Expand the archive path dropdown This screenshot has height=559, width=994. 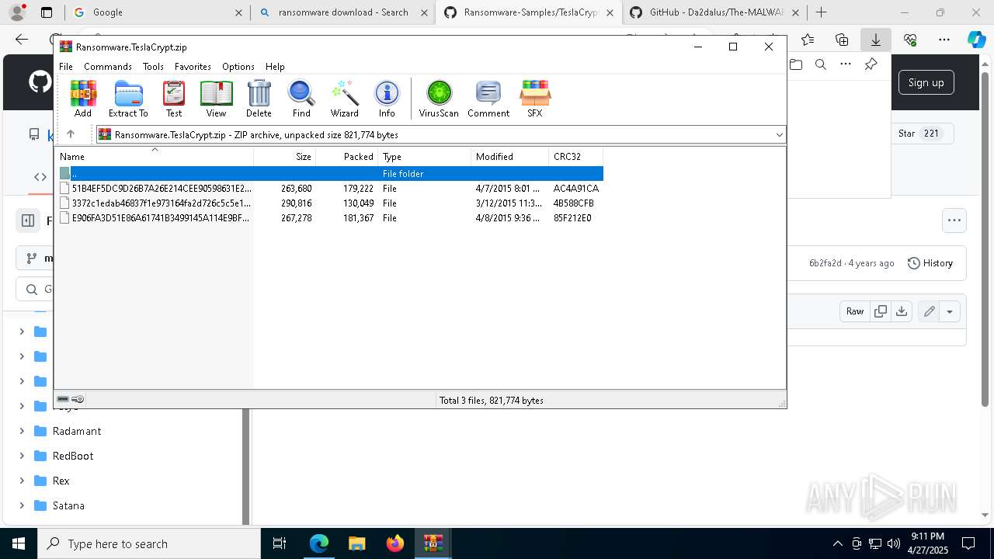tap(779, 135)
